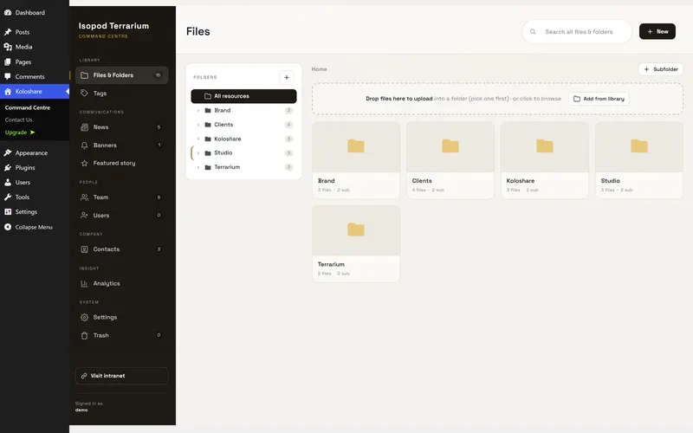This screenshot has height=433, width=693.
Task: Click the New button
Action: 657,31
